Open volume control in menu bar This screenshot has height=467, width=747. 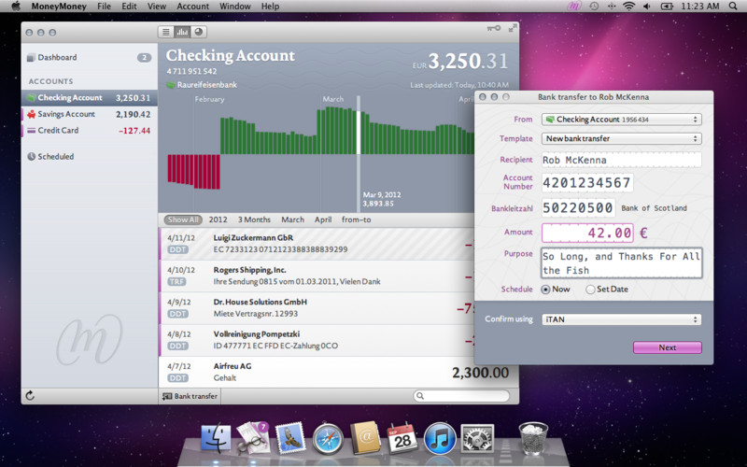[647, 7]
